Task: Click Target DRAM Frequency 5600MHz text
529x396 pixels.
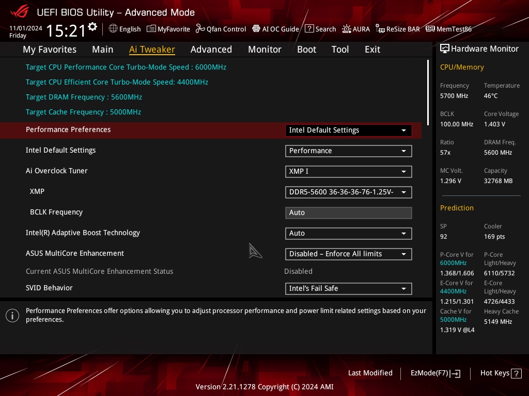Action: pos(84,97)
